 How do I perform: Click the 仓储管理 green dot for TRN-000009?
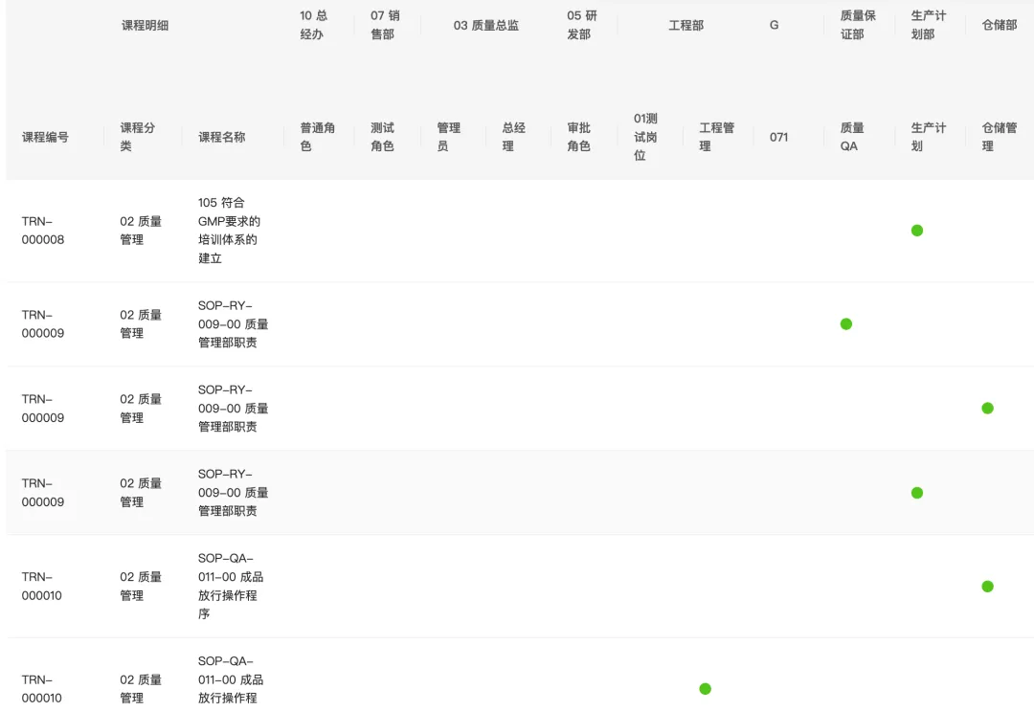pos(987,408)
